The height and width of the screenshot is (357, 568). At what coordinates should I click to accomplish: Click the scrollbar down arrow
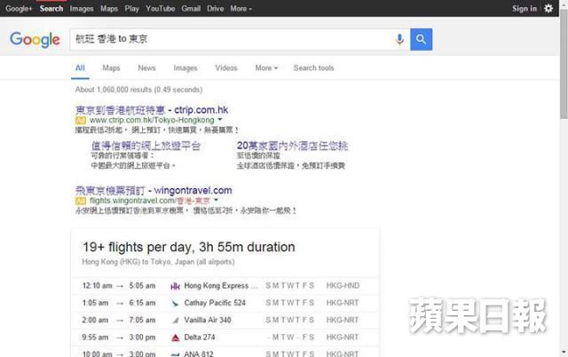click(x=564, y=352)
